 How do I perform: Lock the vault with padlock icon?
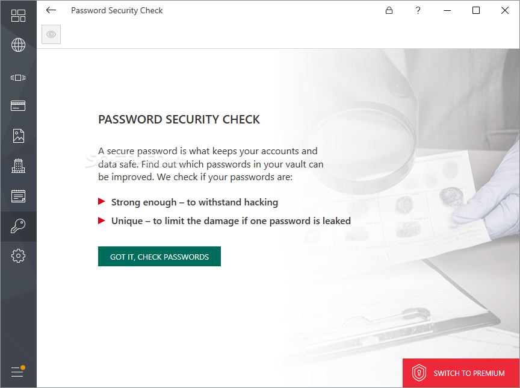click(389, 11)
